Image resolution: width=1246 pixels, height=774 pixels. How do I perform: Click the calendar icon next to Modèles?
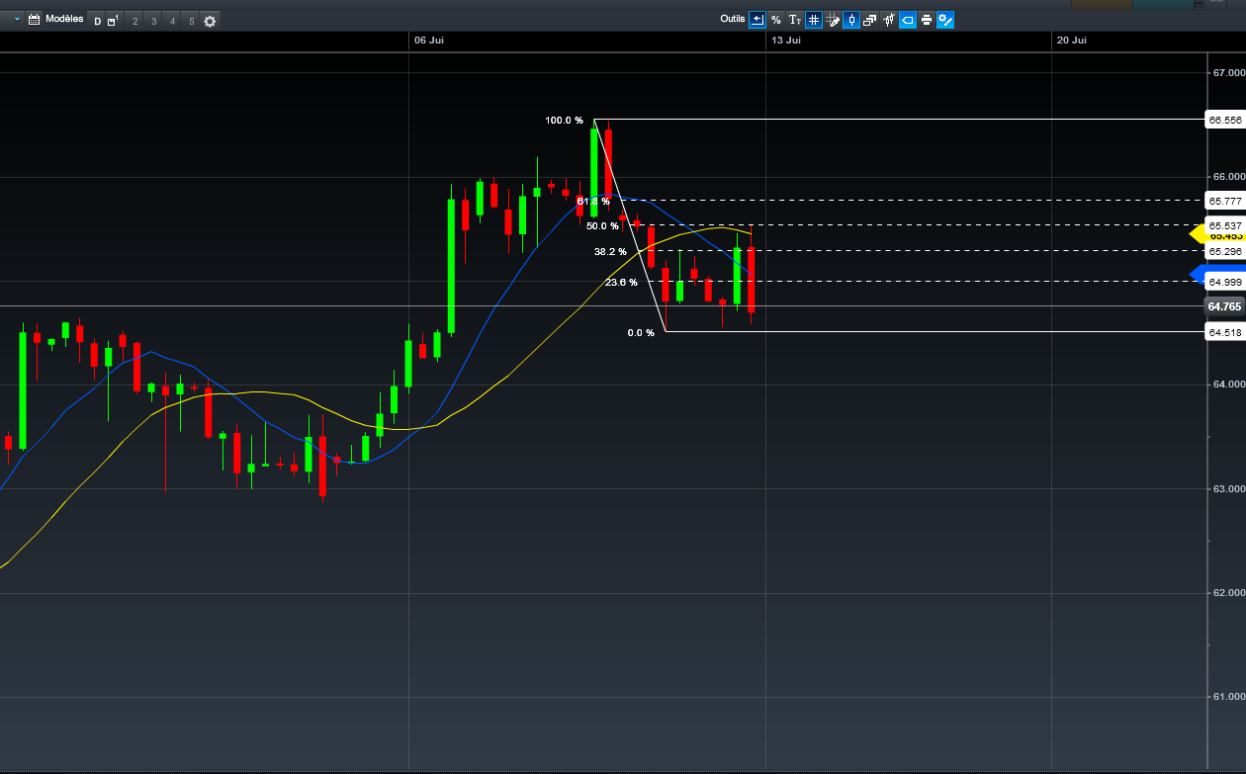click(x=34, y=20)
